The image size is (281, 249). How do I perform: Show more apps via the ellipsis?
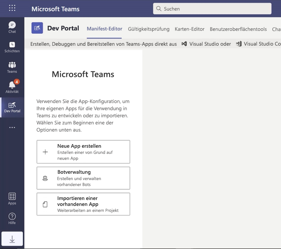click(x=12, y=127)
